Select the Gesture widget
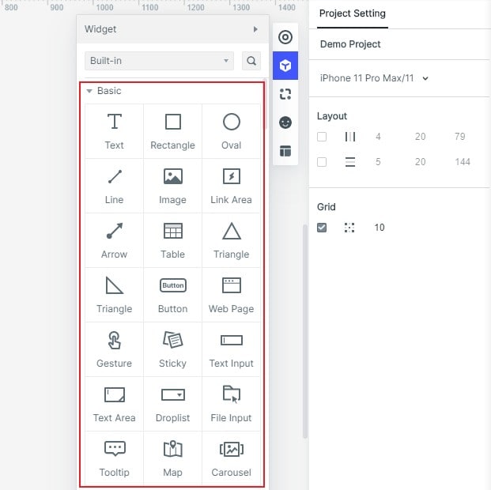The image size is (491, 490). 115,349
